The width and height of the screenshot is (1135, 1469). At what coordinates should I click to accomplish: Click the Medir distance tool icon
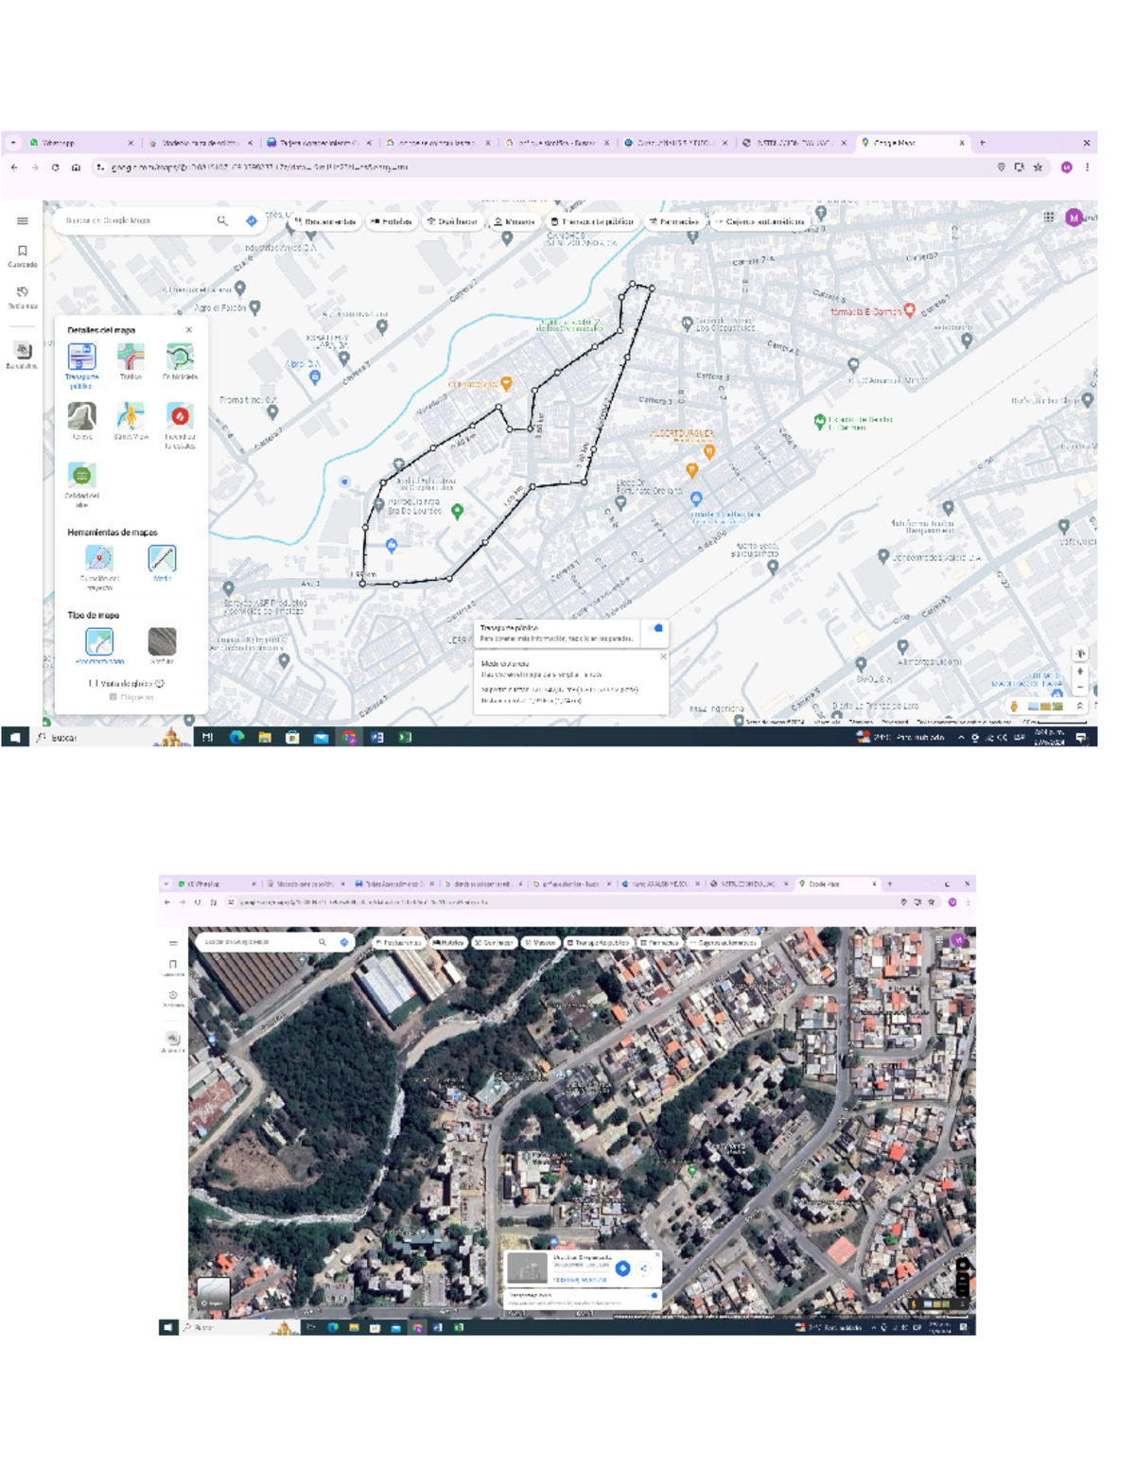(162, 558)
